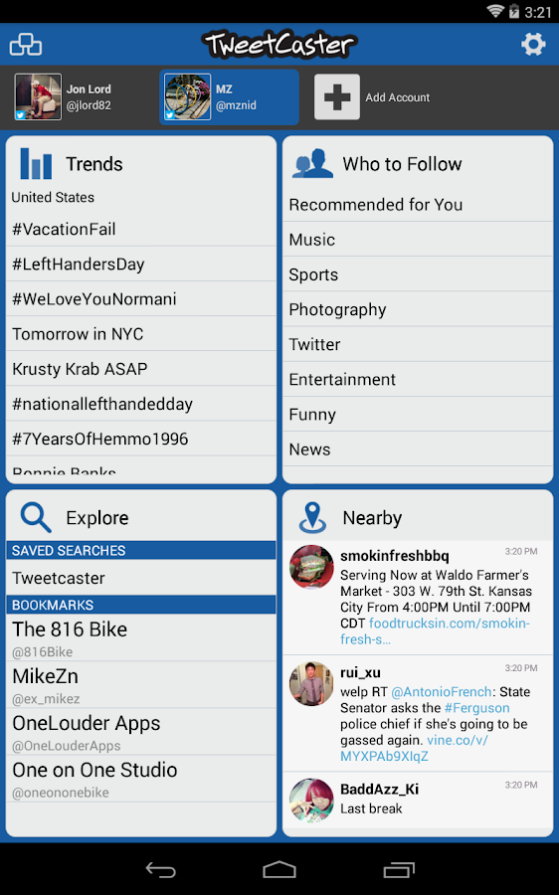This screenshot has height=895, width=559.
Task: Open the BaddAzz_Ki avatar thumbnail
Action: [x=311, y=801]
